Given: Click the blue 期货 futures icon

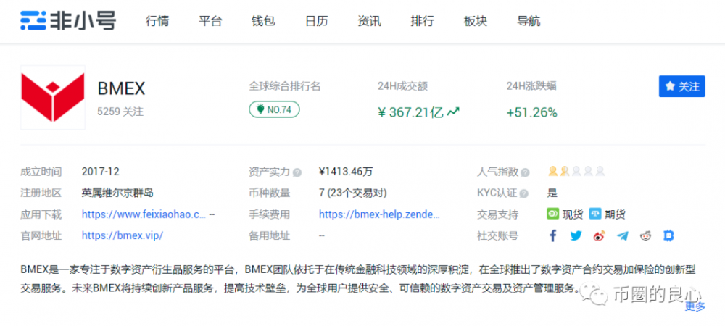Looking at the screenshot, I should tap(595, 214).
